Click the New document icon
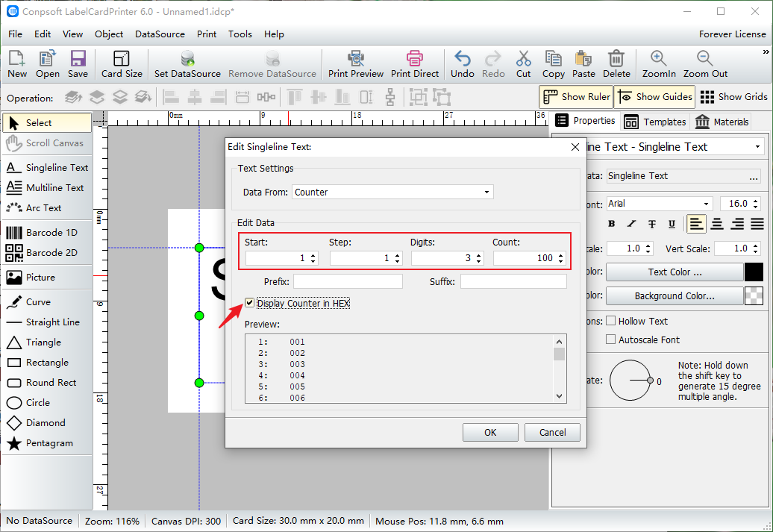The width and height of the screenshot is (773, 532). click(16, 64)
